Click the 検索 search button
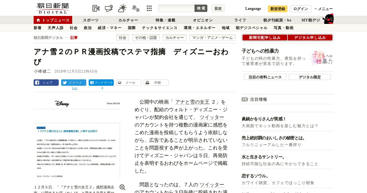This screenshot has width=367, height=193. (x=201, y=8)
